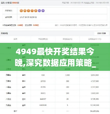Click winner count 36051
This screenshot has width=110, height=114.
pyautogui.click(x=43, y=93)
